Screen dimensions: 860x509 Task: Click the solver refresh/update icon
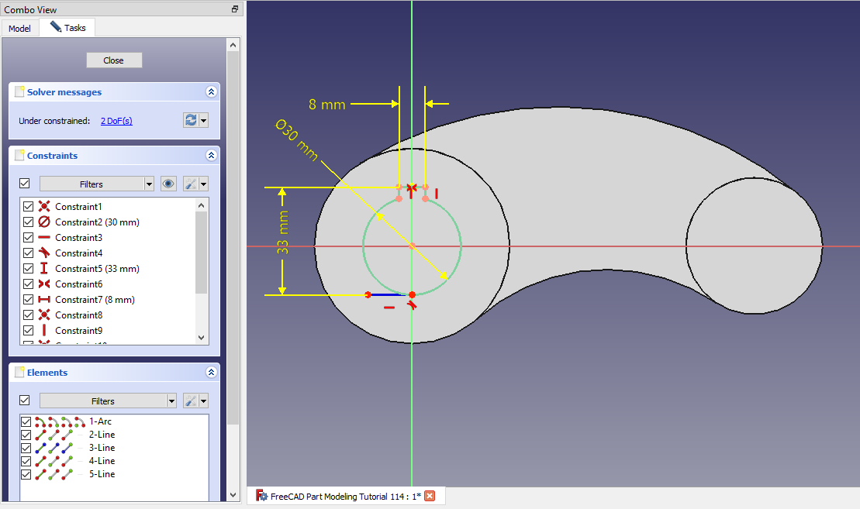pyautogui.click(x=190, y=120)
